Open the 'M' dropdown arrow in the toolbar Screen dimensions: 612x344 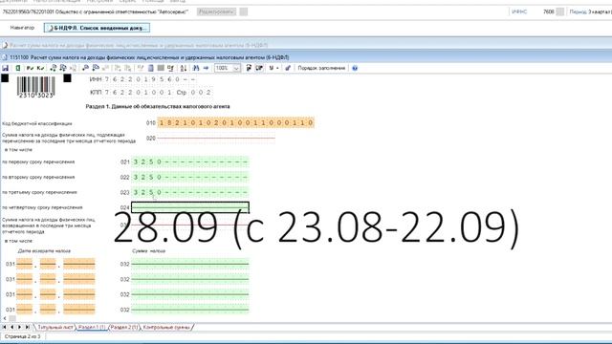click(x=277, y=68)
